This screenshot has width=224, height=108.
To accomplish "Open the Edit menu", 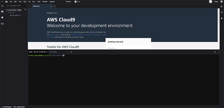I will tap(15, 2).
